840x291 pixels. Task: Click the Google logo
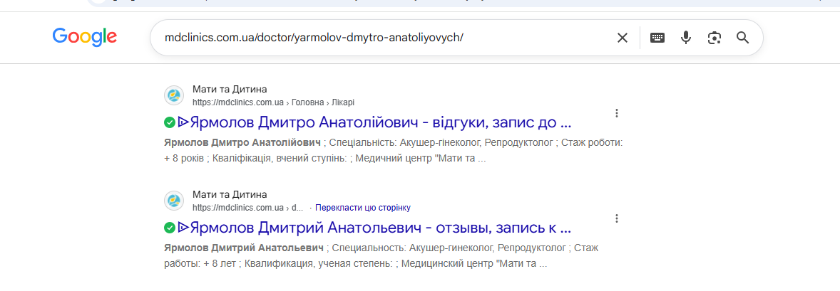(x=85, y=37)
